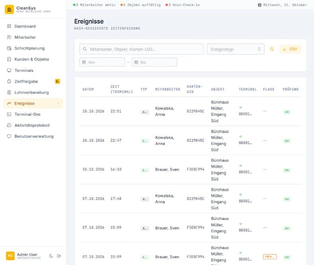Navigate to Kunden & Objekte

tap(33, 59)
